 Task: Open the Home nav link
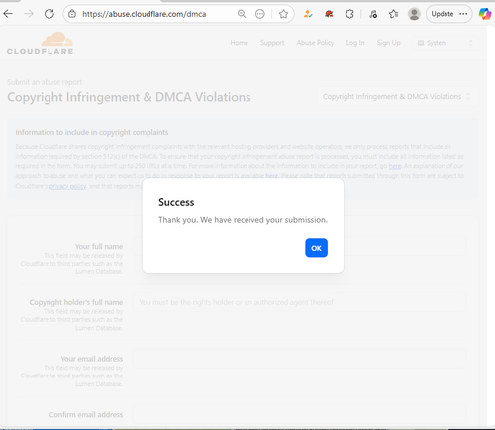(x=239, y=43)
